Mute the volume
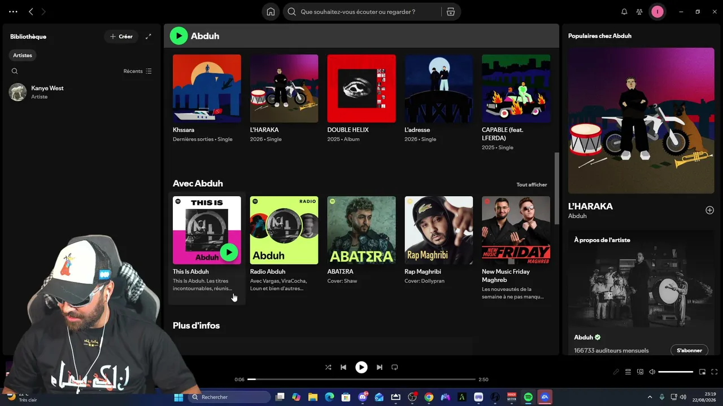723x406 pixels. pos(652,372)
